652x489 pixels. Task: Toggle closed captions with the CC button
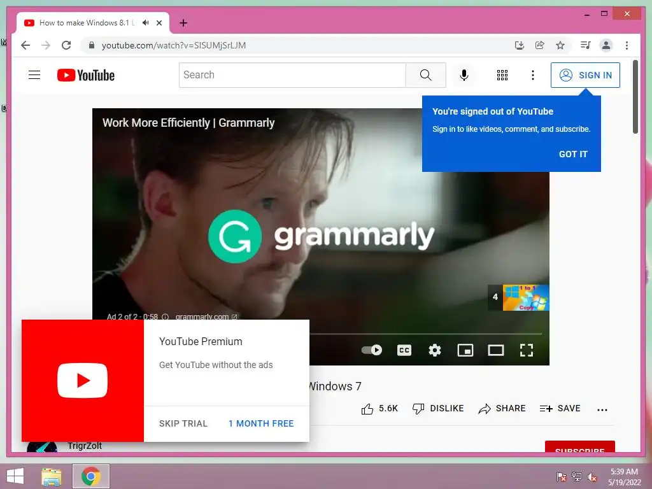pyautogui.click(x=404, y=350)
